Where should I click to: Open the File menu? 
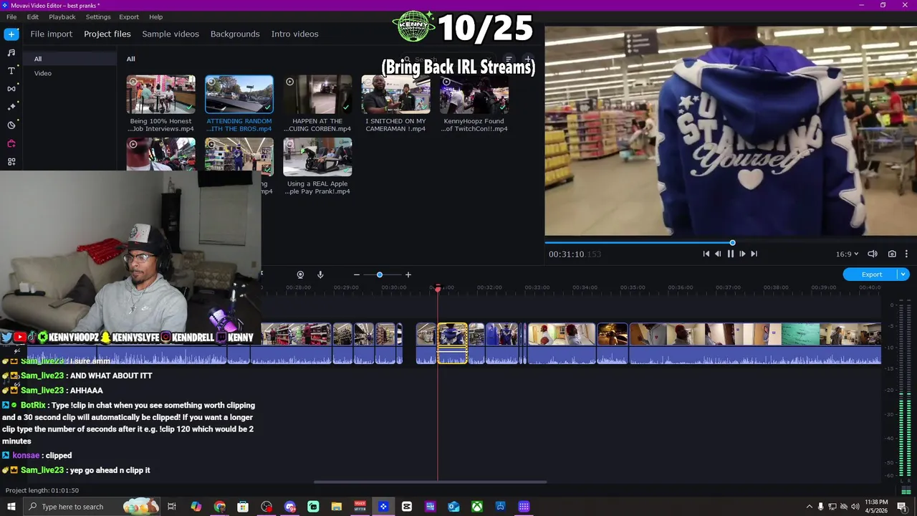[x=11, y=16]
